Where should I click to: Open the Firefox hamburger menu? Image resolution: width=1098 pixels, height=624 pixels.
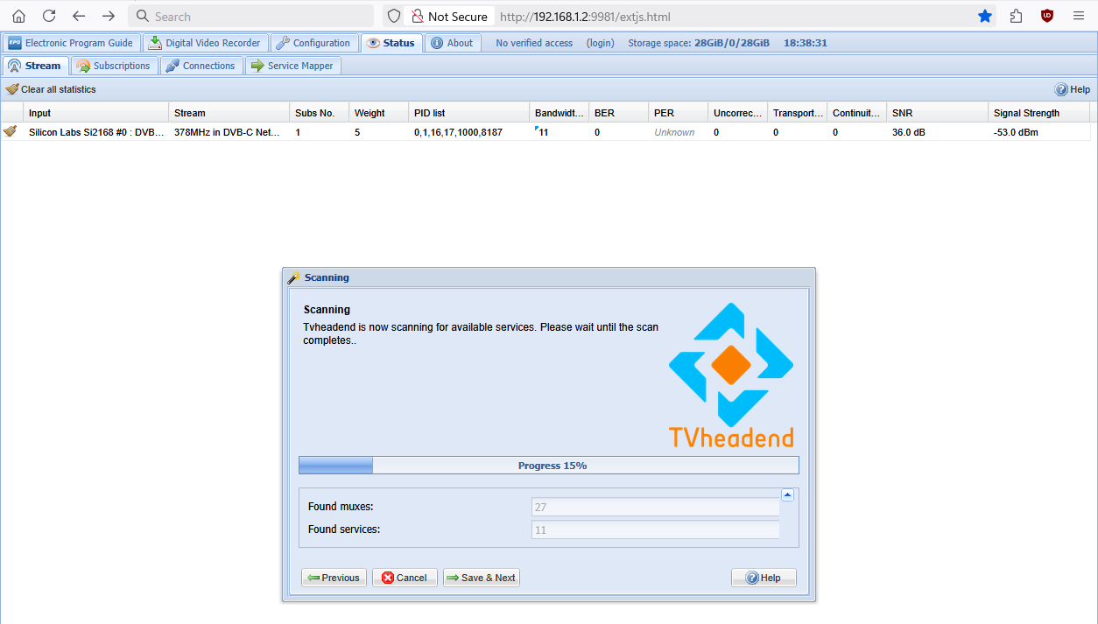[1078, 16]
